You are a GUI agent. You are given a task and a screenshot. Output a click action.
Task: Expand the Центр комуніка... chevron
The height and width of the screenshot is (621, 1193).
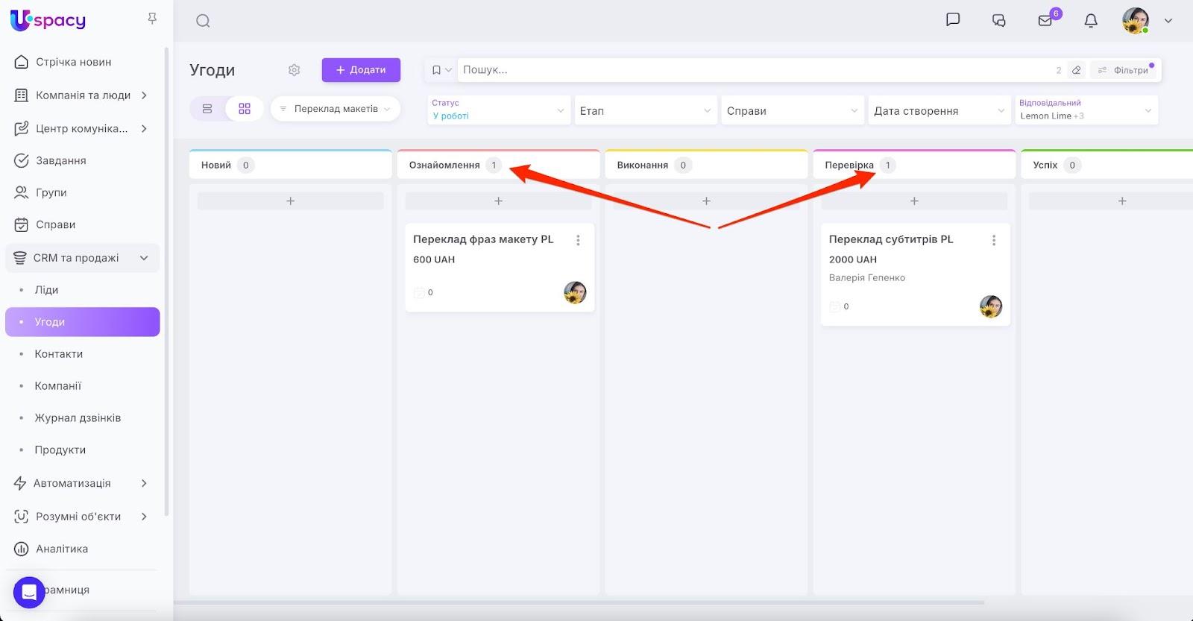144,128
